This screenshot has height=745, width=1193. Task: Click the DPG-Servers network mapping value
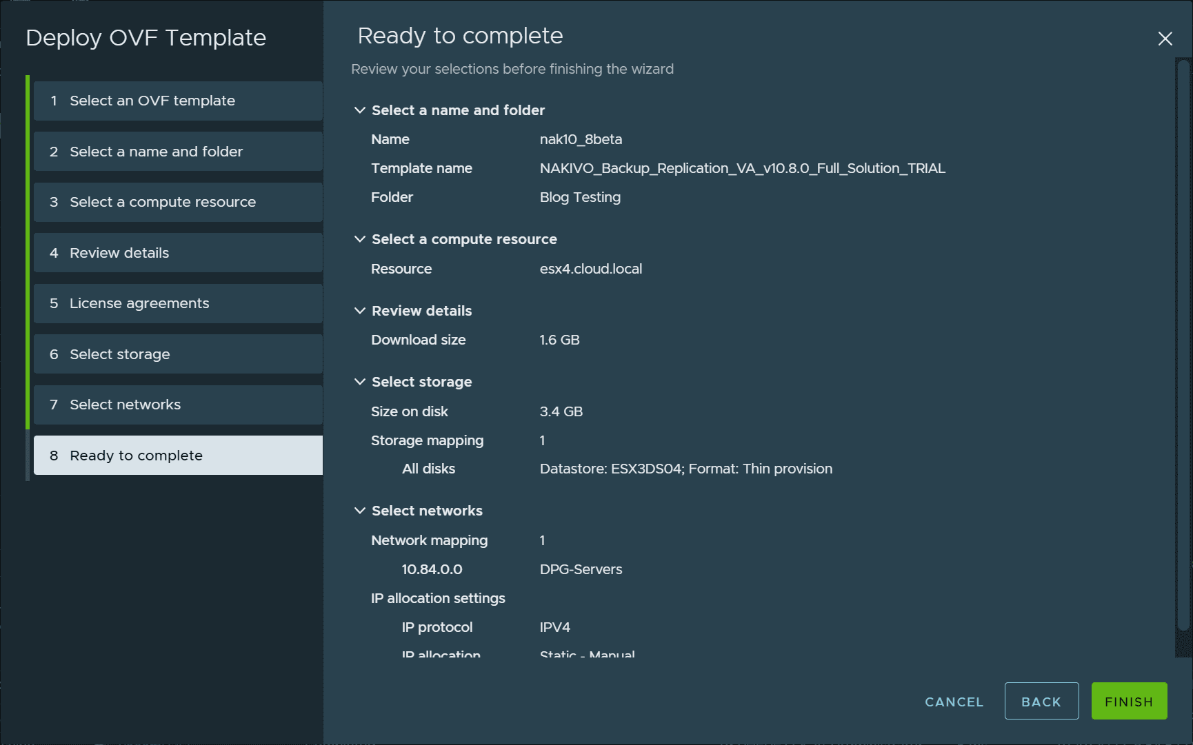(581, 569)
